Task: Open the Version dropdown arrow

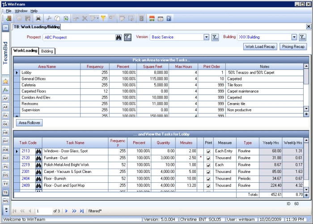Action: pos(207,37)
